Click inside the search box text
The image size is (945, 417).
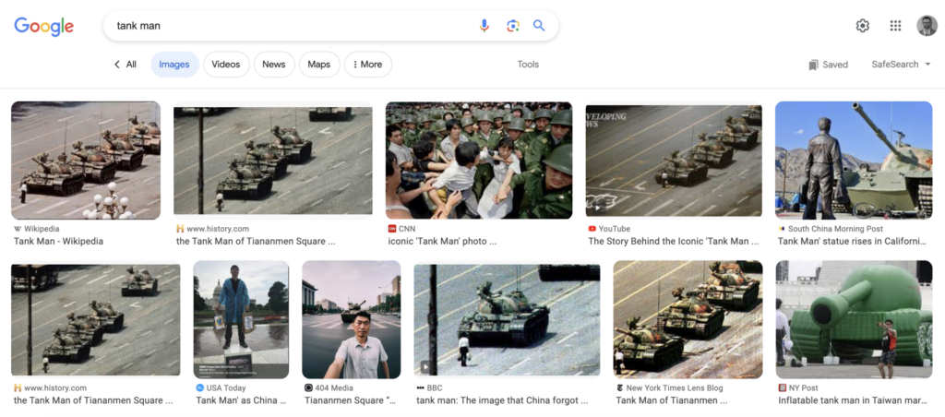277,26
